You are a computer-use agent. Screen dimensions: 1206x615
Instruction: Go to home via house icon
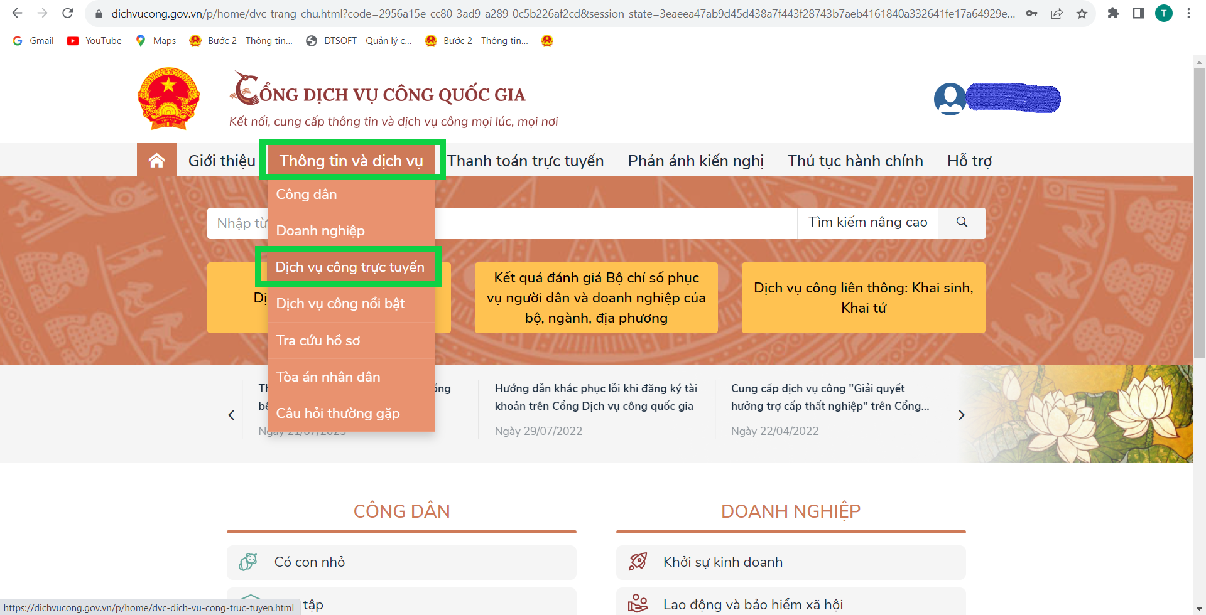click(156, 161)
